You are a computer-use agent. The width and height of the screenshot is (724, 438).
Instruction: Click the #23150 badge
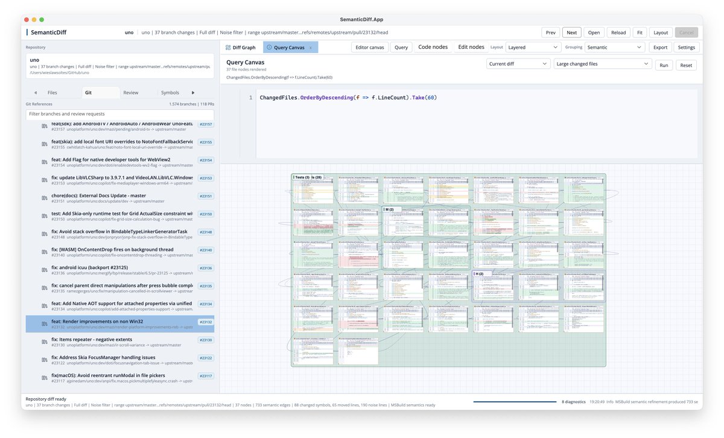click(206, 214)
